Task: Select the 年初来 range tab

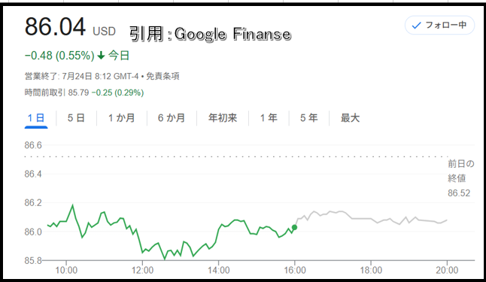Action: (223, 118)
